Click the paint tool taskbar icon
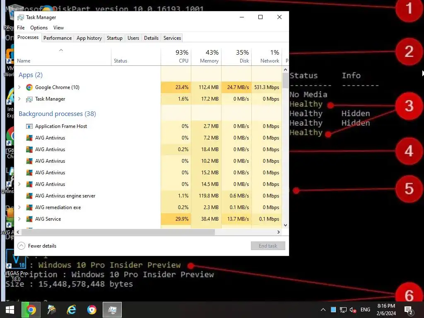 click(51, 310)
